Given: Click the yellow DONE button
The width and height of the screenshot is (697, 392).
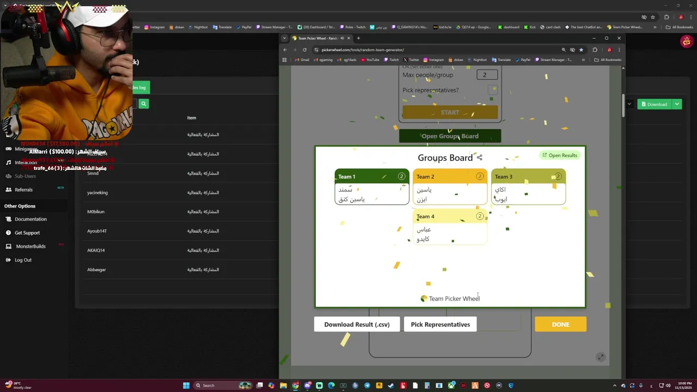Looking at the screenshot, I should [560, 324].
